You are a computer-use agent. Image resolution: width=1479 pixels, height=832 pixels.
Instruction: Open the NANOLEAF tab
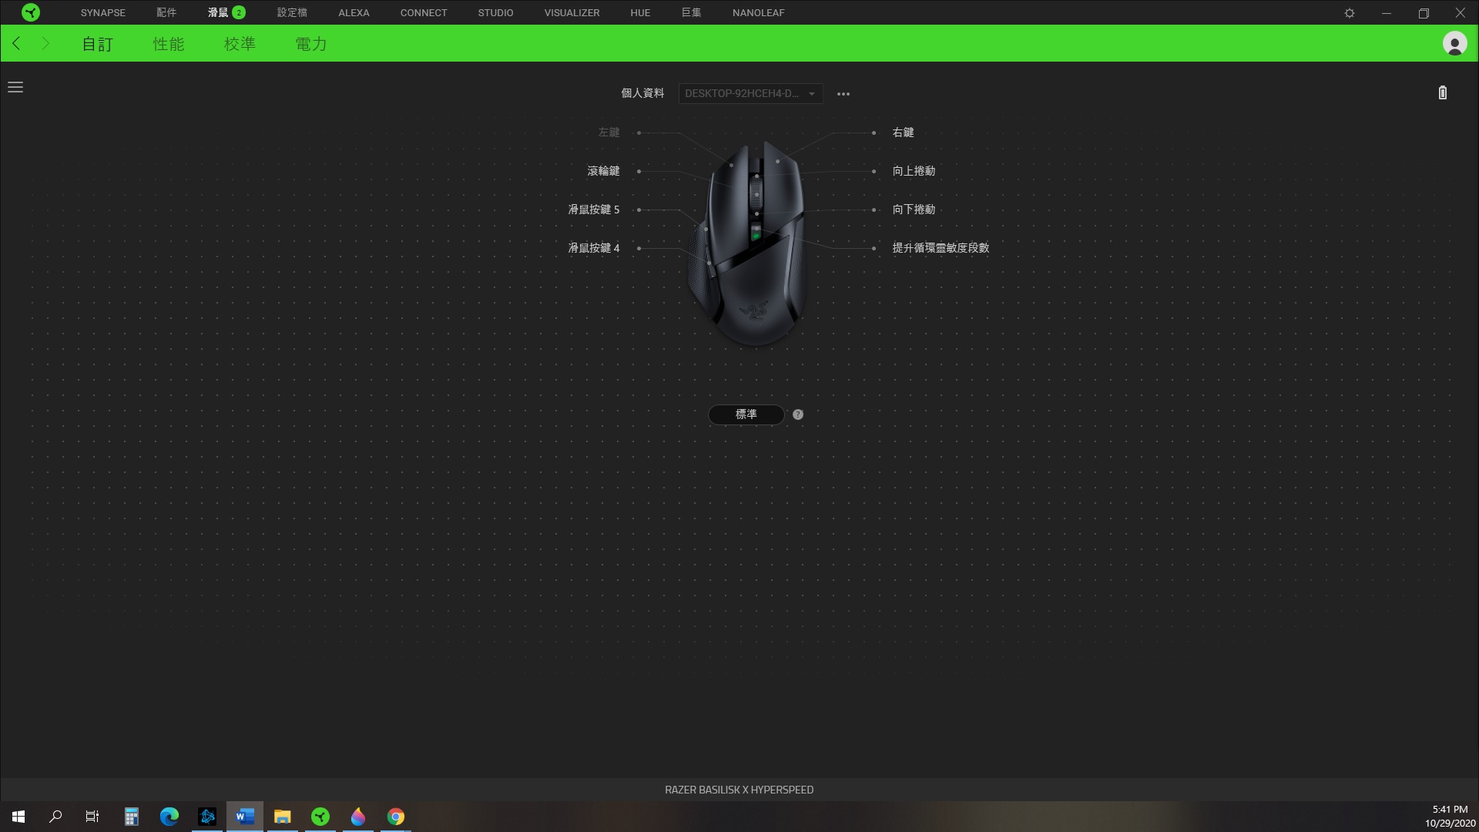point(758,13)
